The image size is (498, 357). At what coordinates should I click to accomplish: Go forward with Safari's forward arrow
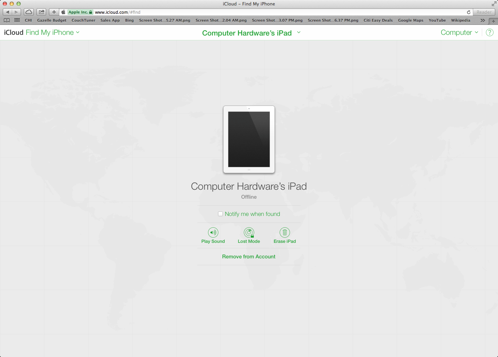tap(16, 12)
